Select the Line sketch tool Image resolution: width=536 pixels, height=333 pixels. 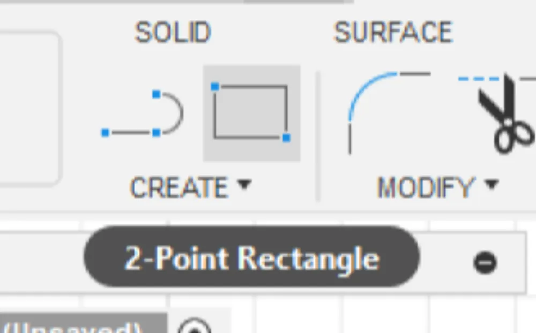[x=143, y=114]
